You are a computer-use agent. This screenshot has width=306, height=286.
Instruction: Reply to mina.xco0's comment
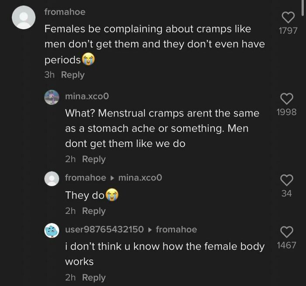pos(94,159)
